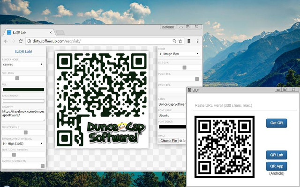Bookmark page with the star icon
This screenshot has width=300, height=187.
click(x=180, y=41)
